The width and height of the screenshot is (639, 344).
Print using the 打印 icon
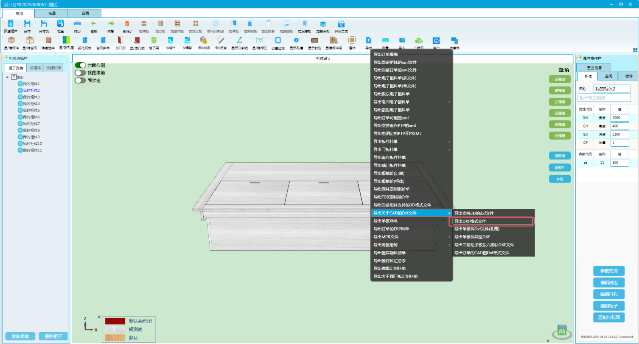(x=77, y=24)
